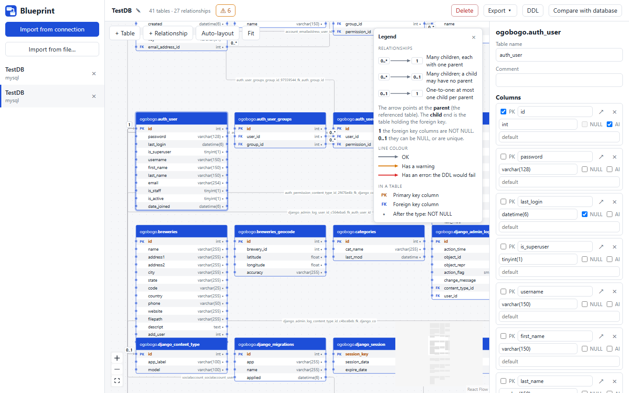The width and height of the screenshot is (629, 393).
Task: Uncheck NULL for the last_login column
Action: click(x=584, y=214)
